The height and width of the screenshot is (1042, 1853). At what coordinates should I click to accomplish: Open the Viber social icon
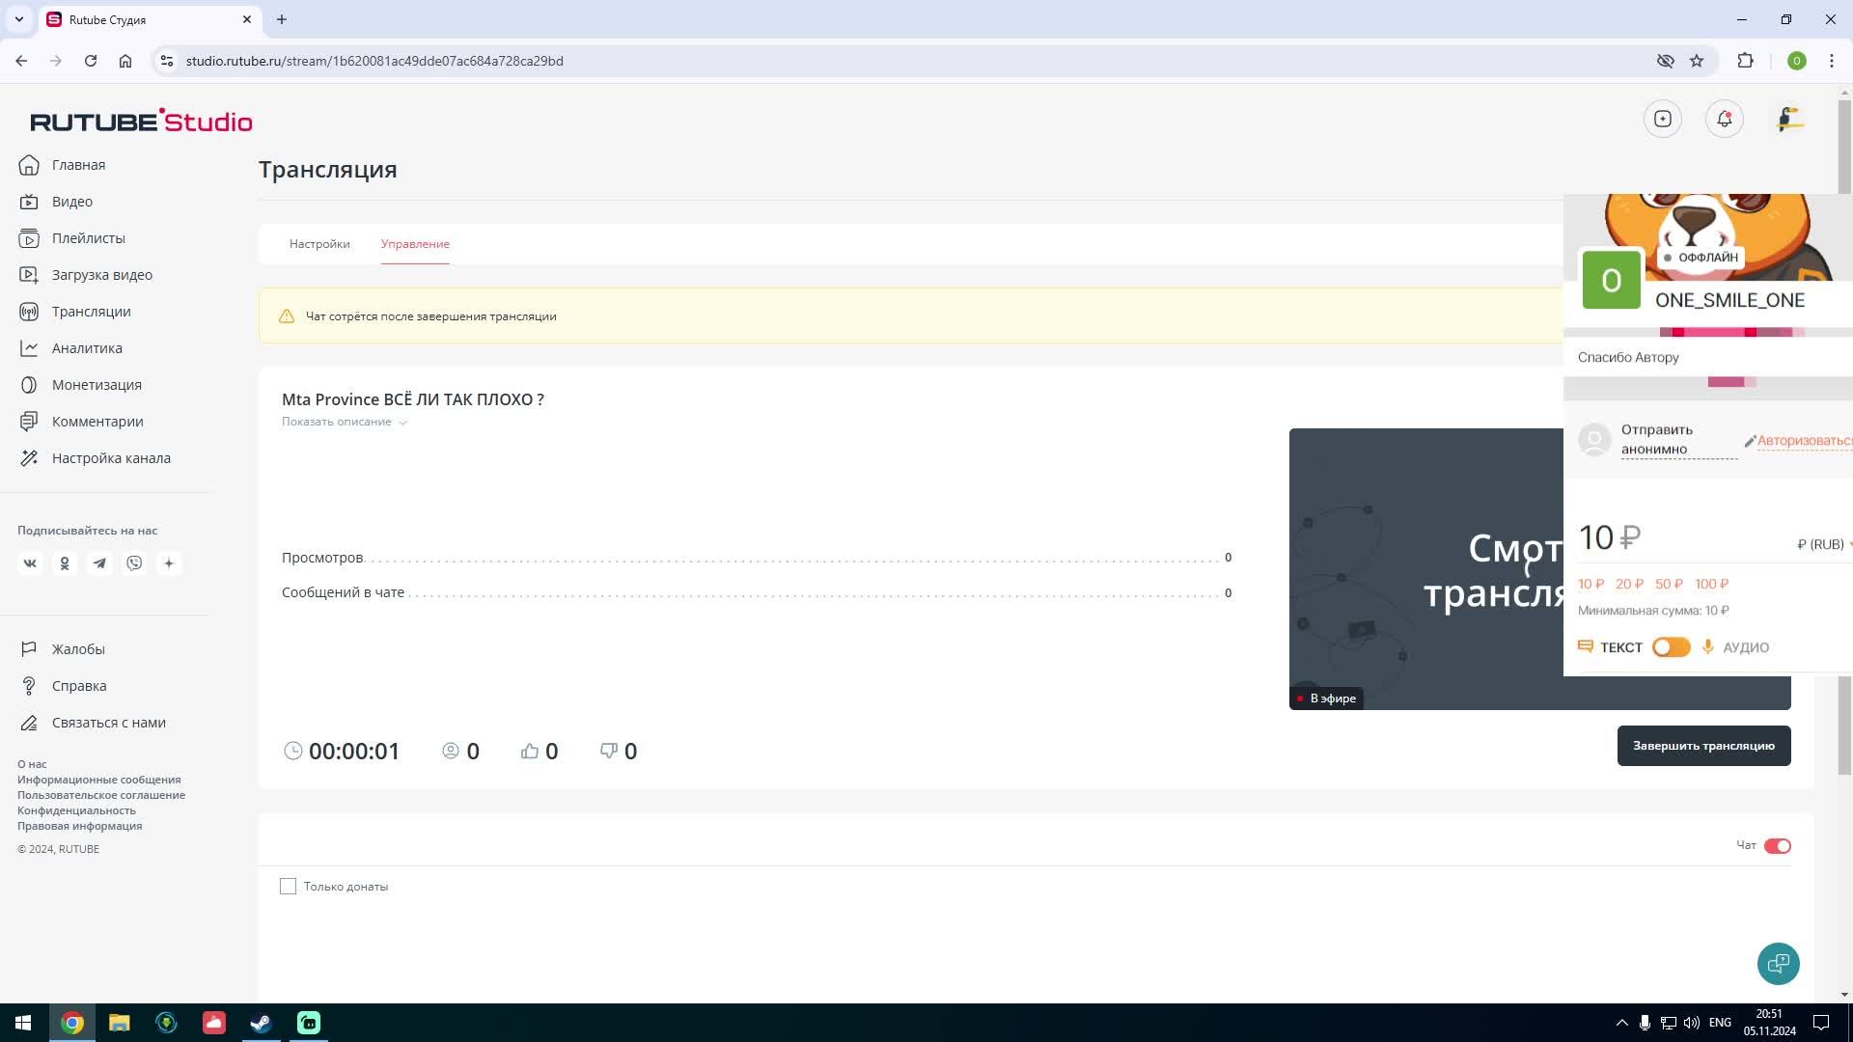point(134,563)
